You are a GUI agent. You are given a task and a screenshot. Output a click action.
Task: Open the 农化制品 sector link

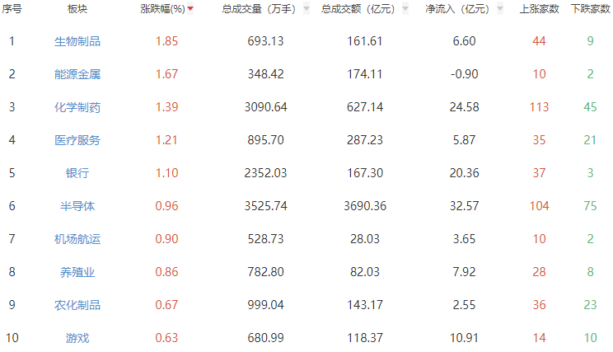pyautogui.click(x=77, y=305)
